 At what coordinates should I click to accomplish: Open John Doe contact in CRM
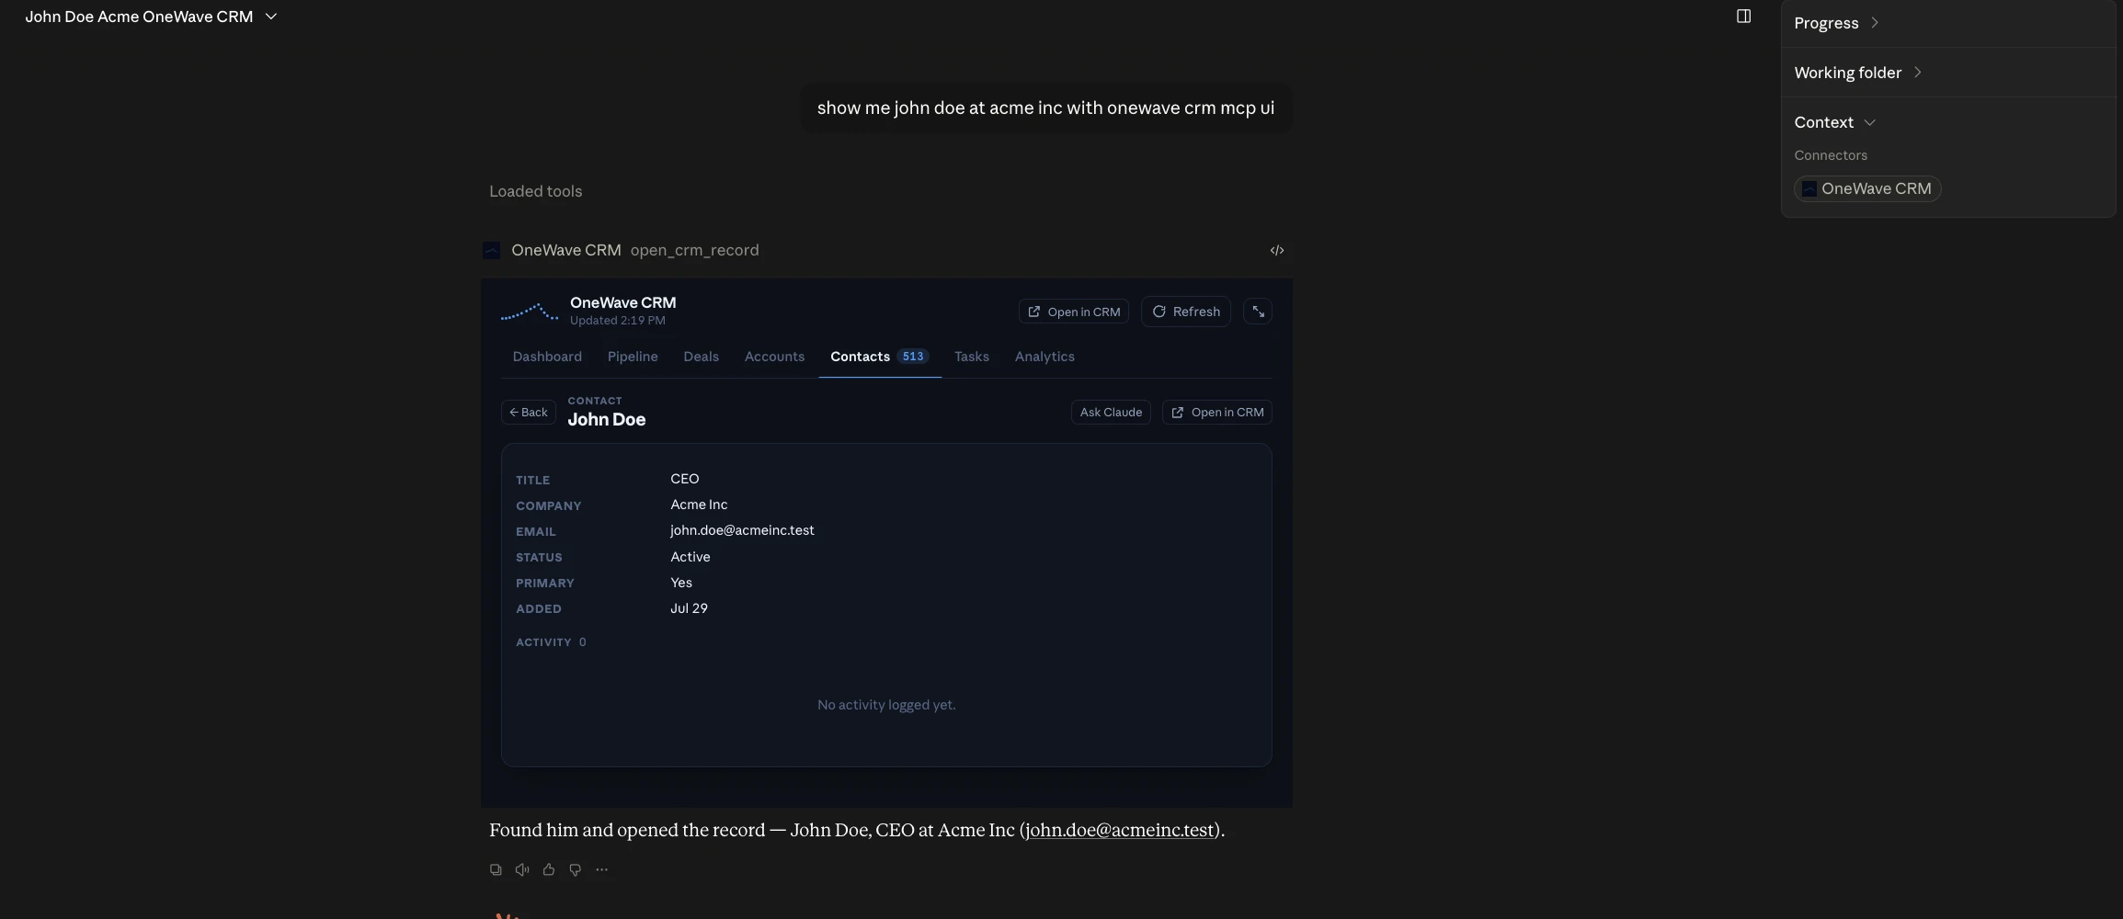[x=1217, y=413]
